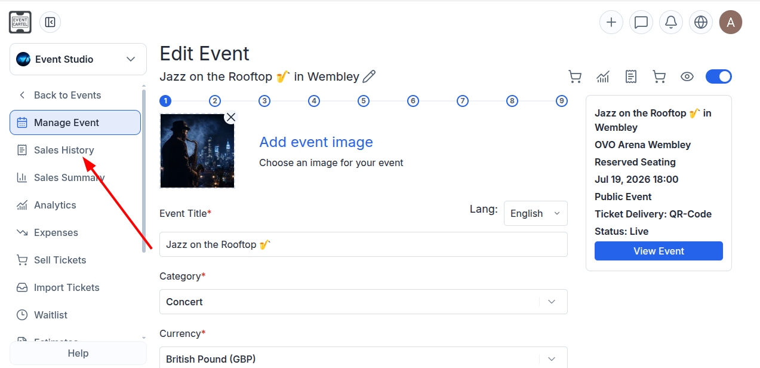Open the Lang English dropdown
This screenshot has width=760, height=368.
point(536,213)
